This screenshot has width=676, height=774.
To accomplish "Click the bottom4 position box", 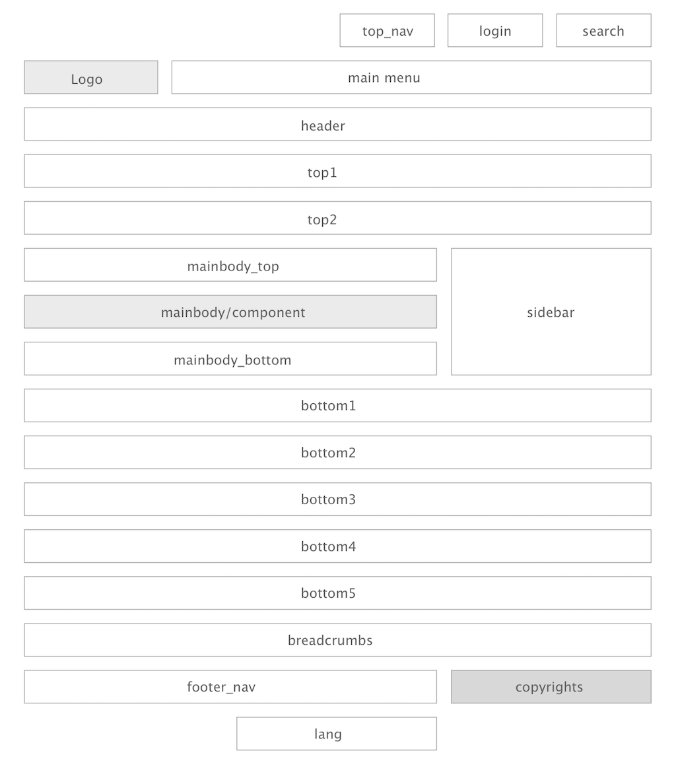I will point(337,546).
